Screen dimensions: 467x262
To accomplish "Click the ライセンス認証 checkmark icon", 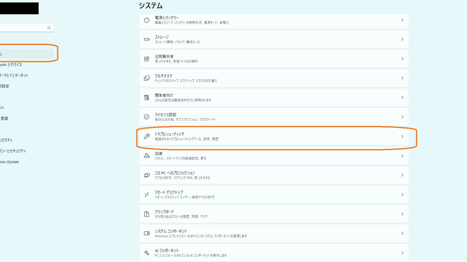I will coord(147,117).
